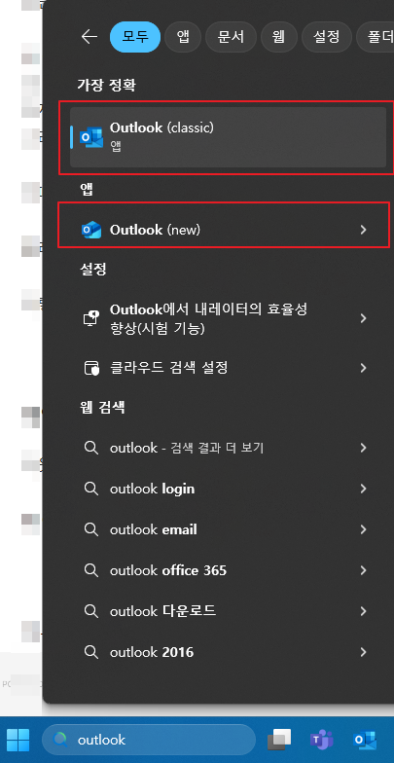The image size is (394, 763).
Task: Click the taskbar search box containing 'outlook'
Action: pos(149,740)
